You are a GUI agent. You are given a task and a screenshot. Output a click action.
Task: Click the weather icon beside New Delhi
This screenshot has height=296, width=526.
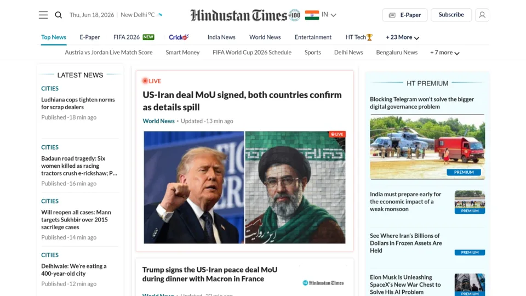pyautogui.click(x=160, y=15)
